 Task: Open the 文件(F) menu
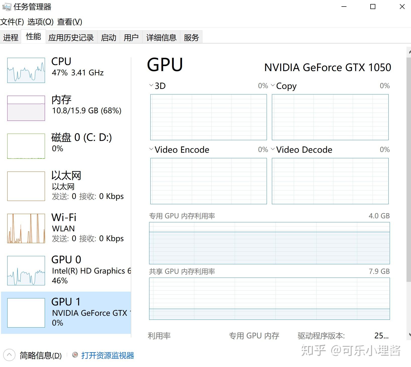click(12, 22)
